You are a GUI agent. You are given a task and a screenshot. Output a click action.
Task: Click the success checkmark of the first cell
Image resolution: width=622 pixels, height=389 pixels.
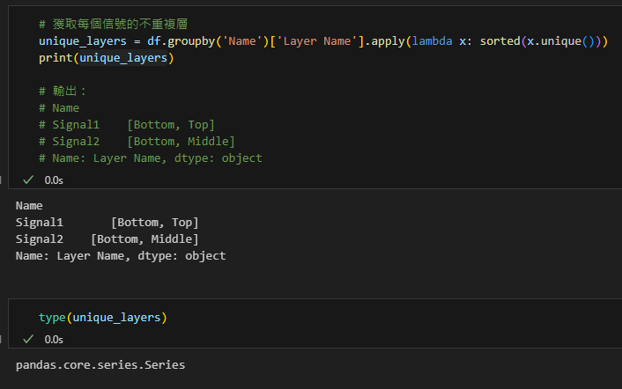pos(28,180)
